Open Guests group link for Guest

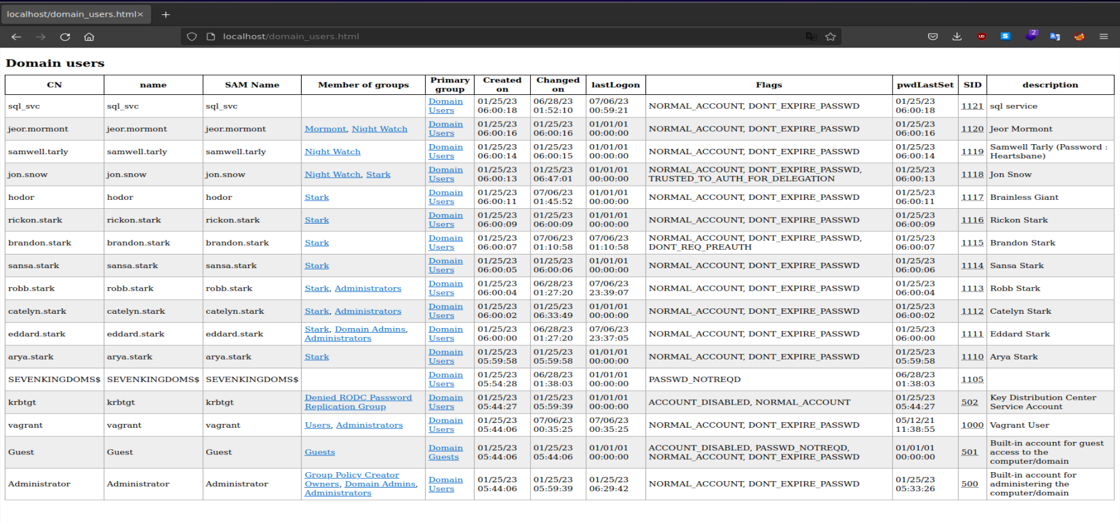319,452
